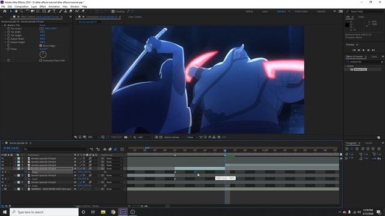
Task: Click the timeline layer search field
Action: pyautogui.click(x=55, y=149)
